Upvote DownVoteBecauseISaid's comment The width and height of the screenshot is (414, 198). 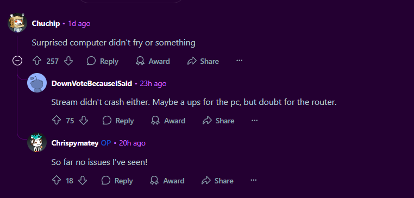point(57,121)
